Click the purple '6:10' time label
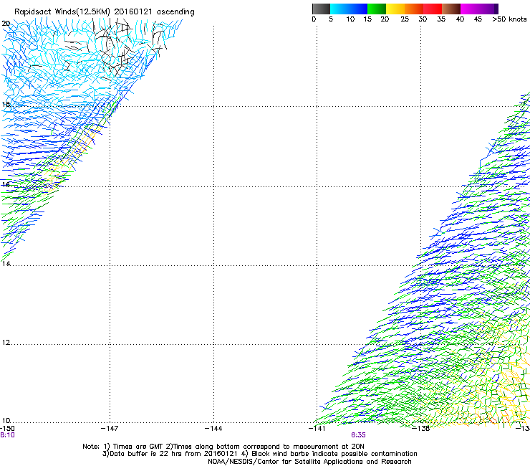 pos(7,435)
